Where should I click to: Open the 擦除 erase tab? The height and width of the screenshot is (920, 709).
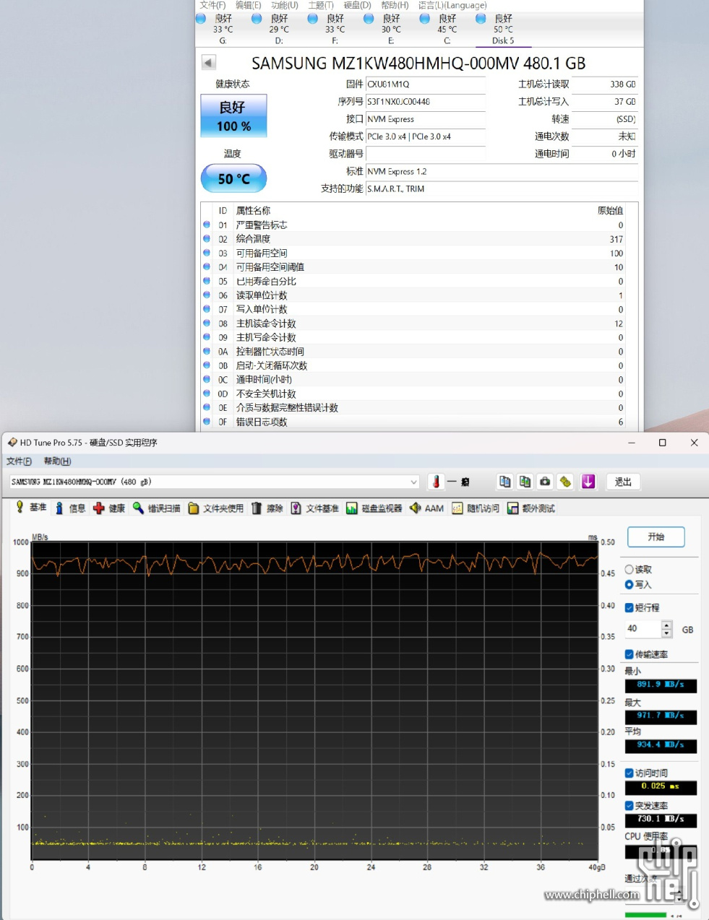(267, 508)
